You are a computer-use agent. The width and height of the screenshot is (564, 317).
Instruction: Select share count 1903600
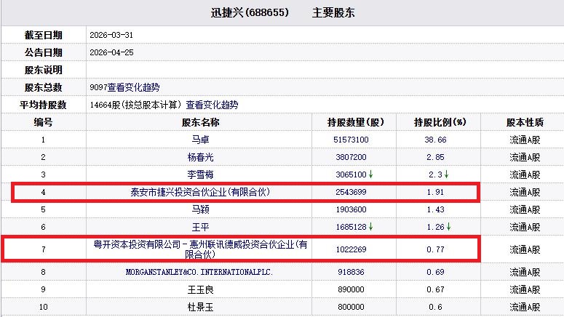click(351, 209)
